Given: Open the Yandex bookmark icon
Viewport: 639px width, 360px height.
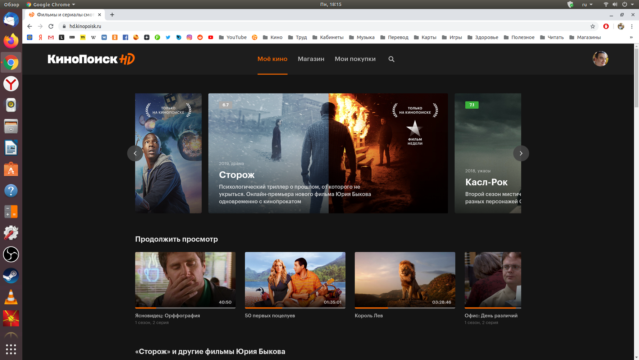Looking at the screenshot, I should (x=40, y=37).
